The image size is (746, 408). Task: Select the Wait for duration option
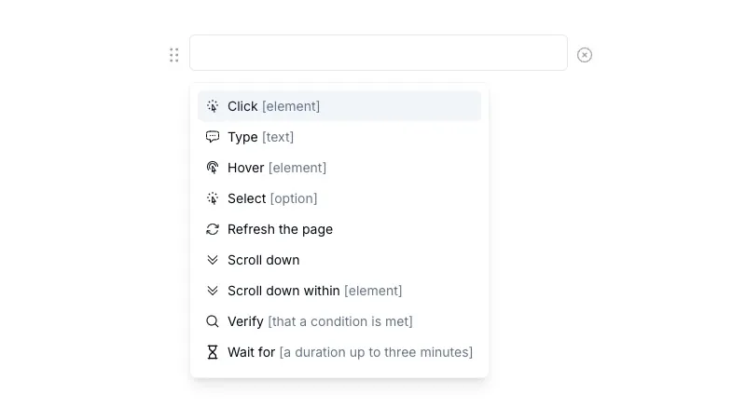[350, 352]
